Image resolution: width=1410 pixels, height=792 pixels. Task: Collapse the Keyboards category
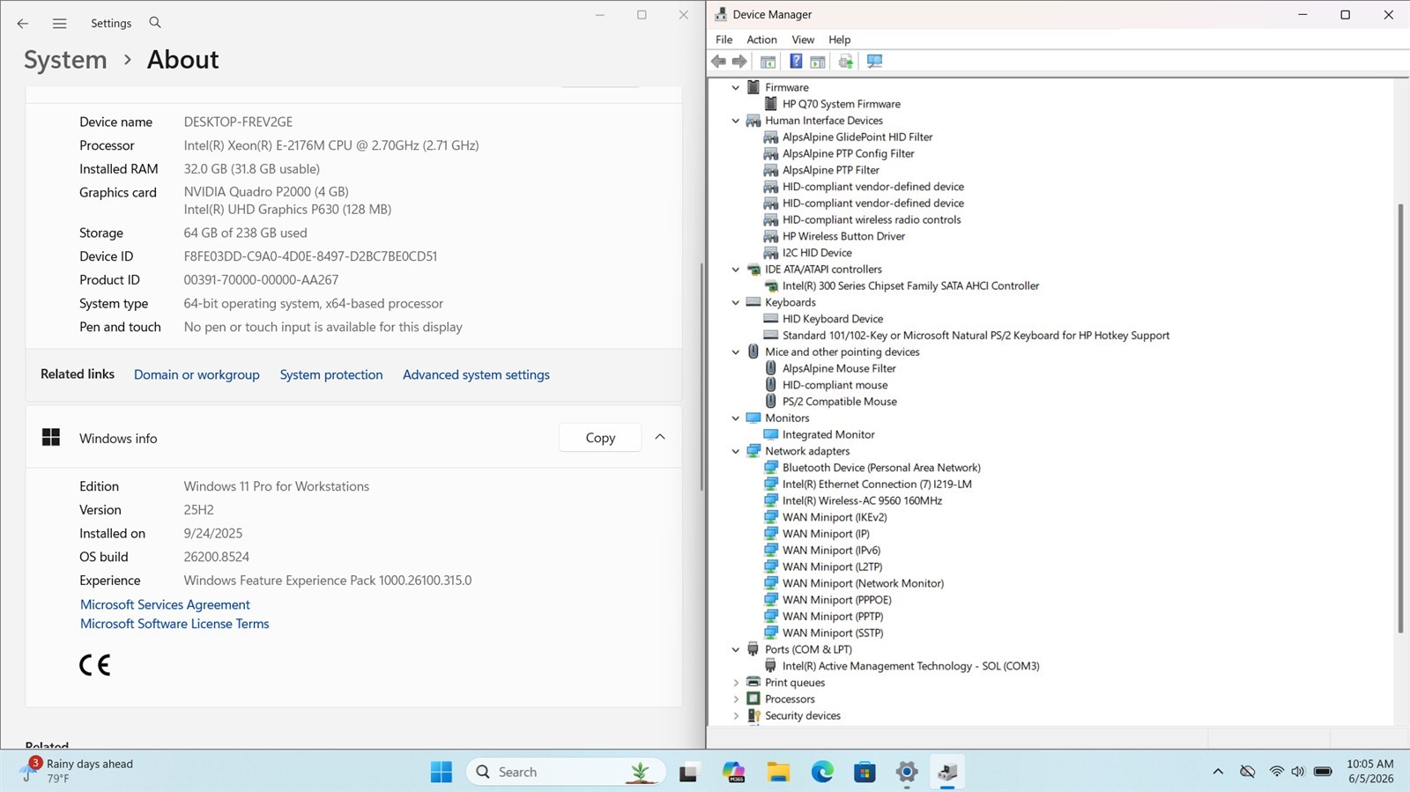tap(736, 302)
